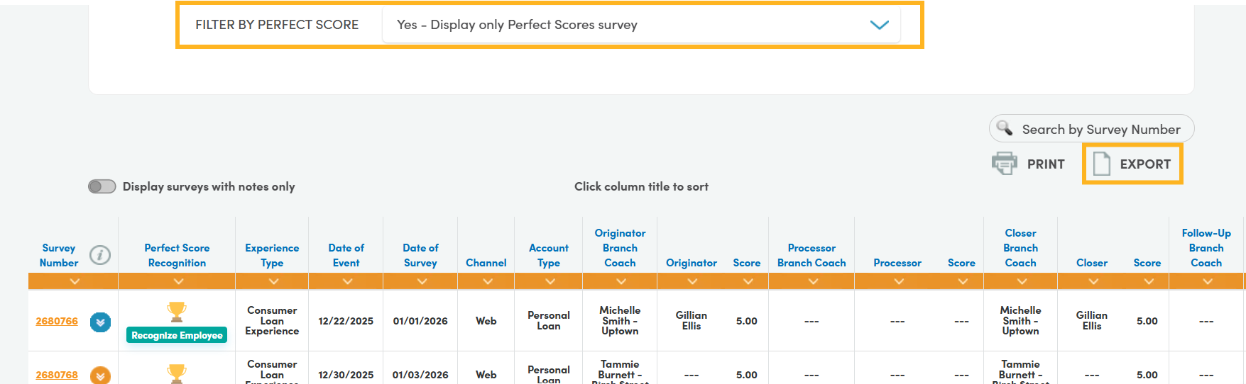The image size is (1246, 384).
Task: Click the printer icon beside Print
Action: tap(1005, 164)
